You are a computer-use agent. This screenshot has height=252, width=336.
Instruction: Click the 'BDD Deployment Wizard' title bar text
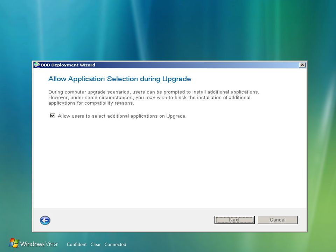click(68, 65)
